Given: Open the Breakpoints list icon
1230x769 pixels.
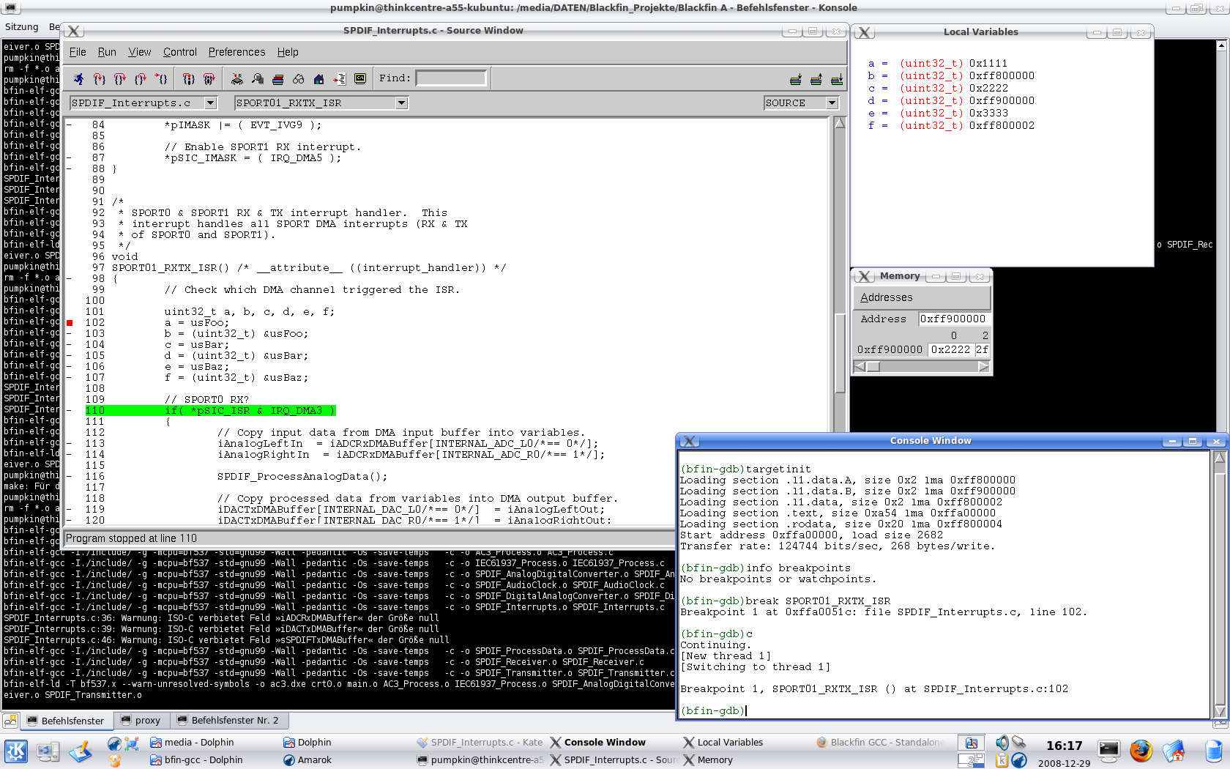Looking at the screenshot, I should click(x=339, y=78).
